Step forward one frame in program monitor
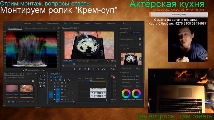The width and height of the screenshot is (214, 120). click(94, 69)
